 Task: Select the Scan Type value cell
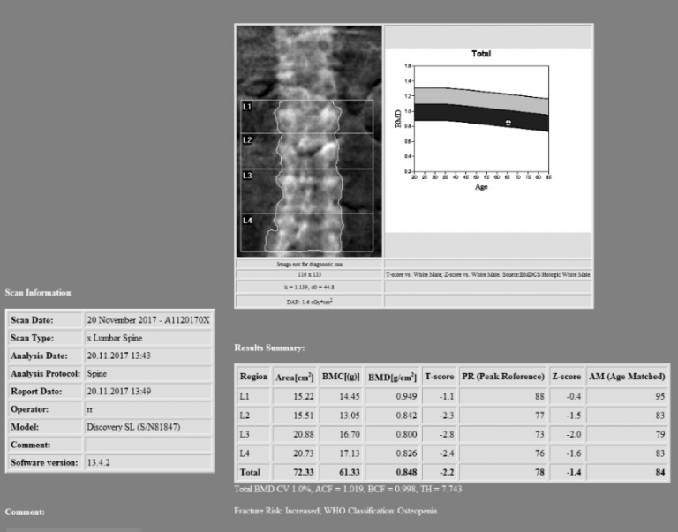click(147, 338)
